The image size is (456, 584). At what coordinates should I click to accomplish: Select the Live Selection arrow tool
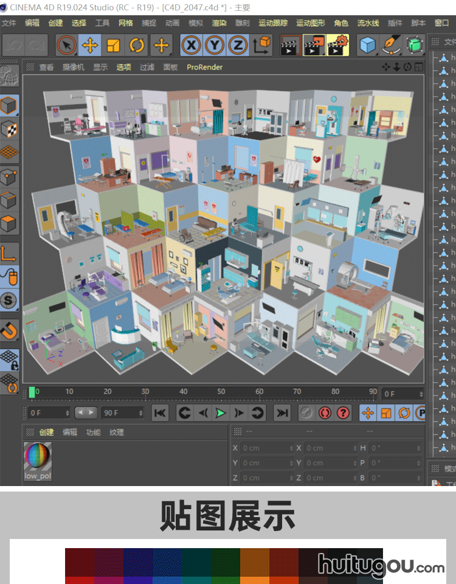pyautogui.click(x=66, y=45)
